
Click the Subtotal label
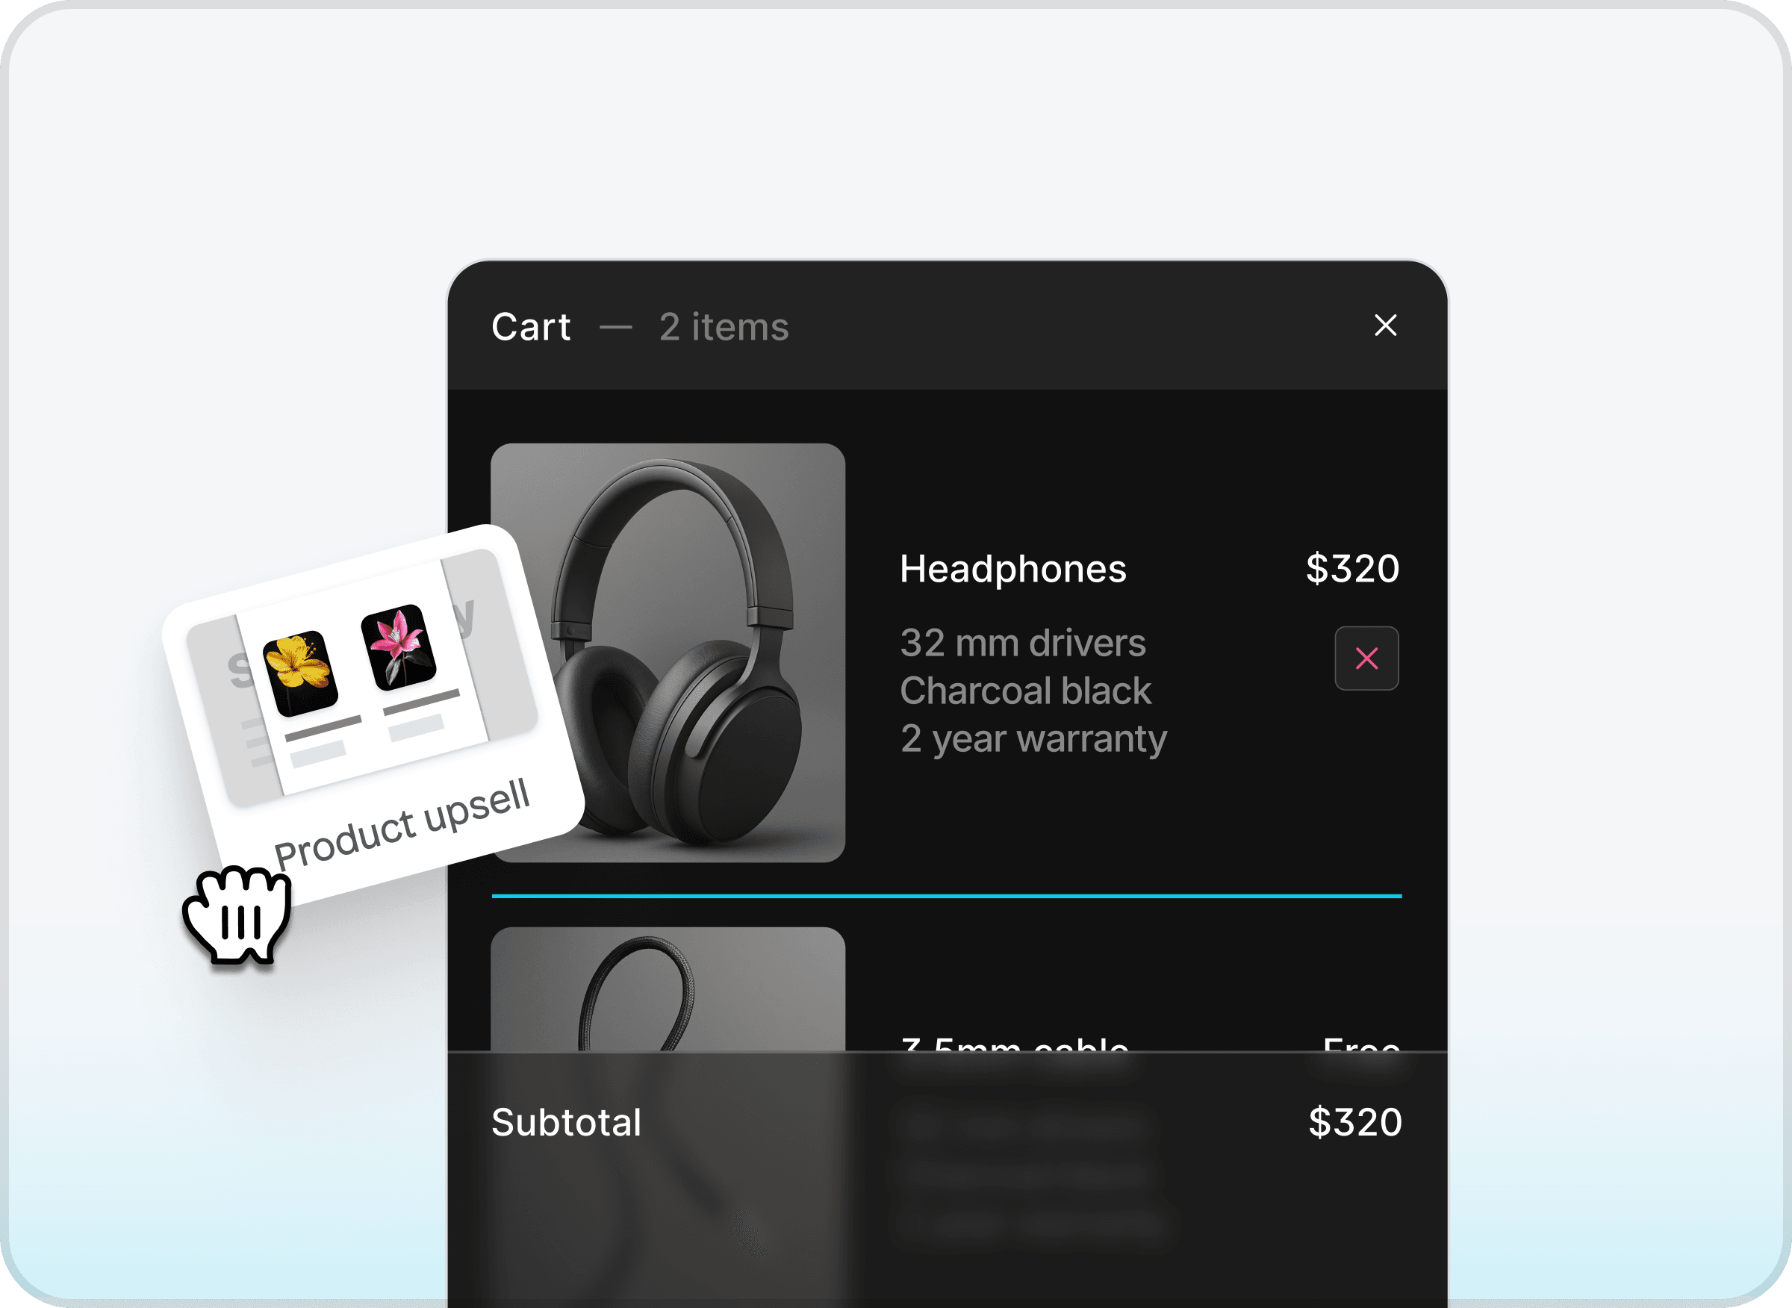(566, 1122)
